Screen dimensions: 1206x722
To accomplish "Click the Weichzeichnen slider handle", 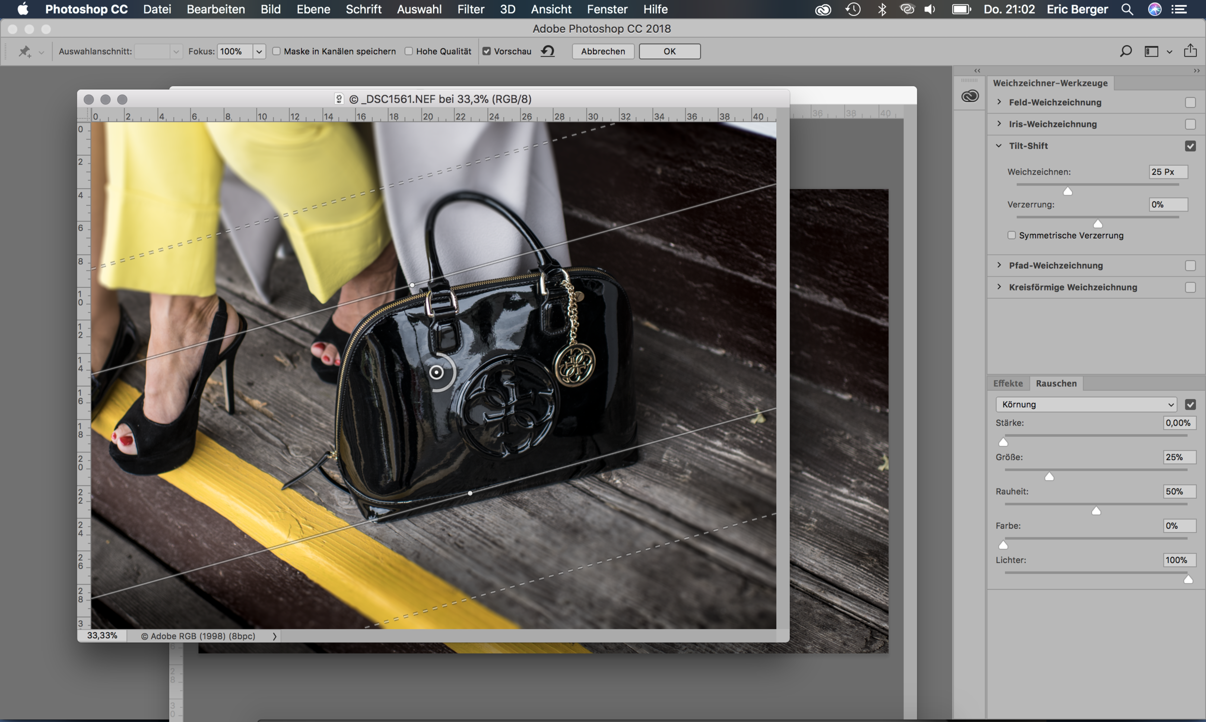I will (1068, 191).
